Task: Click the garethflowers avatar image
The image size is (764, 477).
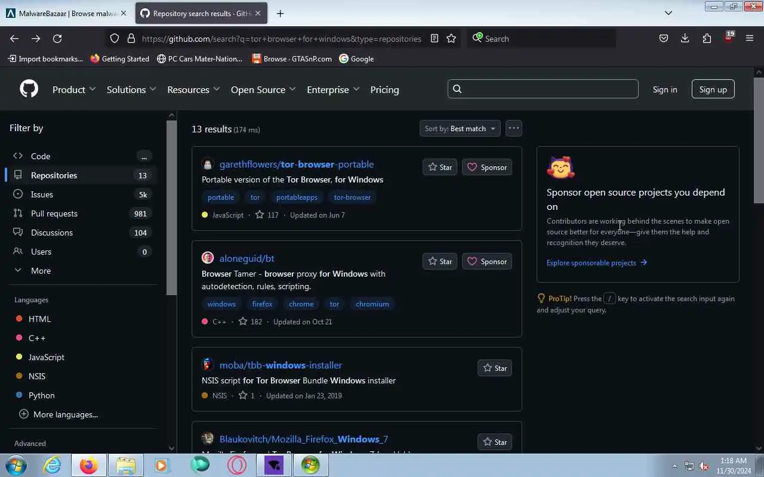Action: 207,164
